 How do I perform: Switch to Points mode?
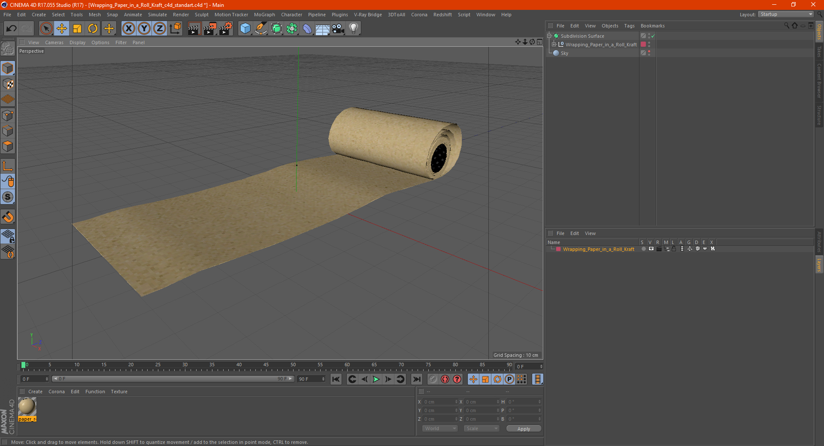click(8, 115)
